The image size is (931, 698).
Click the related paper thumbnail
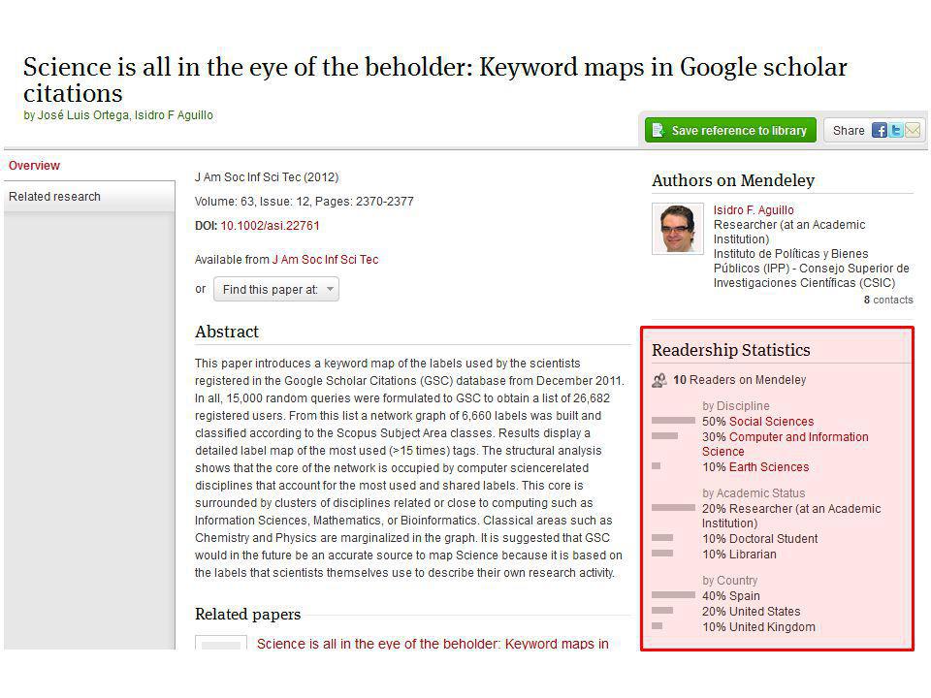(221, 642)
